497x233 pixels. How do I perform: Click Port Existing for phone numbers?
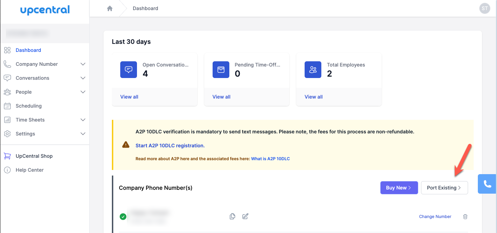coord(444,187)
